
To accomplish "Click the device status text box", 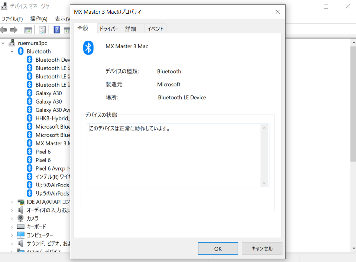I will pos(178,155).
